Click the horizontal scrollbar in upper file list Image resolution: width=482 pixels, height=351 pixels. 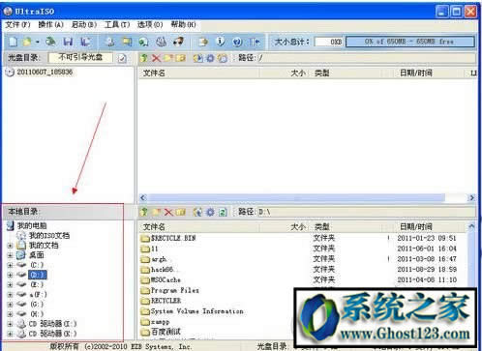307,197
